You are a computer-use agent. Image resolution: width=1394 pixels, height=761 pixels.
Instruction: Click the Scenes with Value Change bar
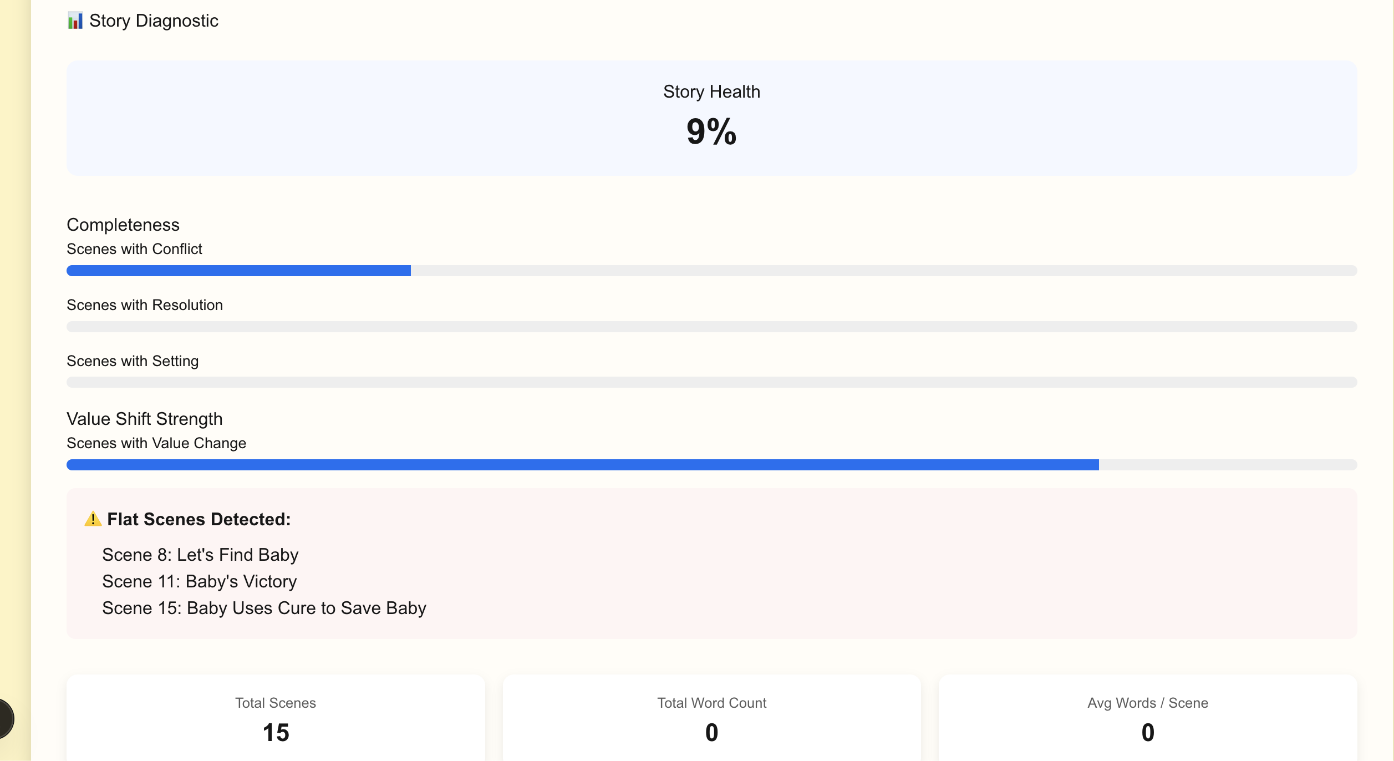711,465
